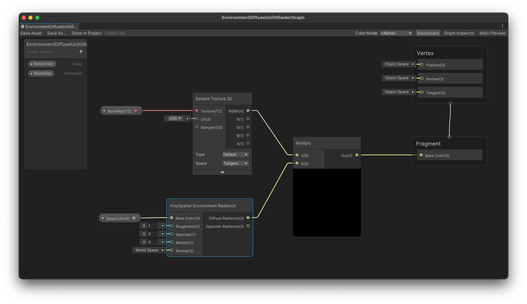Click the Multiply node black preview

pos(327,203)
